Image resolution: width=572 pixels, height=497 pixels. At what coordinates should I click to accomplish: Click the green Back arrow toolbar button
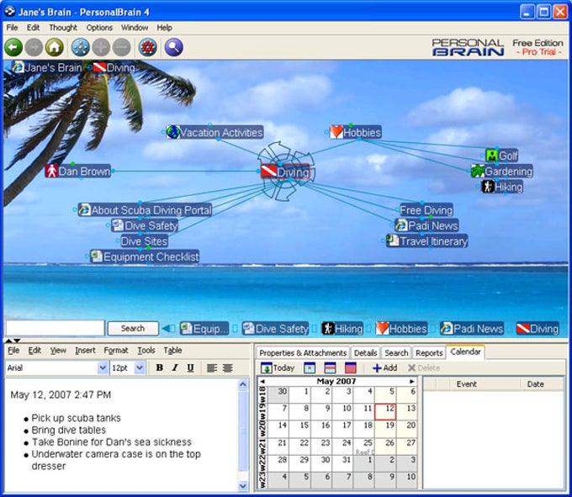[x=13, y=47]
